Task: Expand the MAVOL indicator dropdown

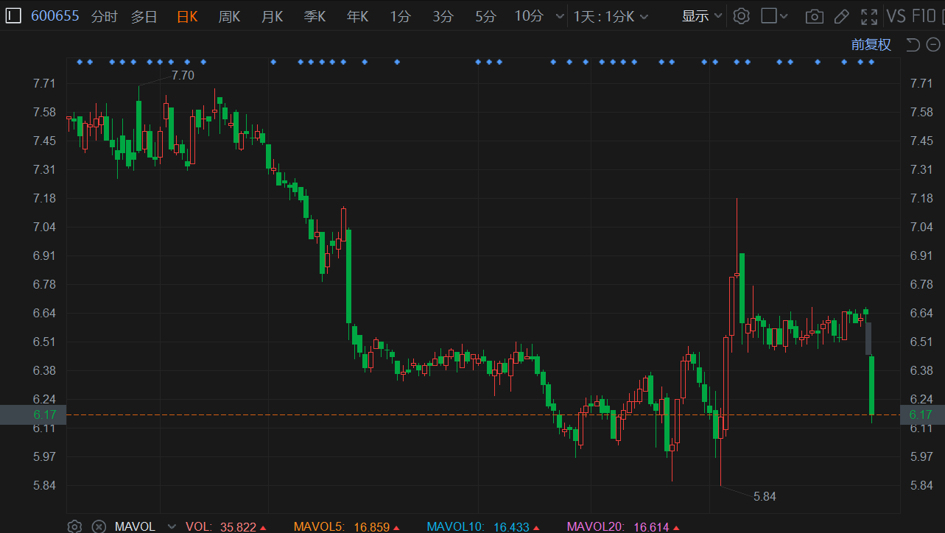Action: coord(172,526)
